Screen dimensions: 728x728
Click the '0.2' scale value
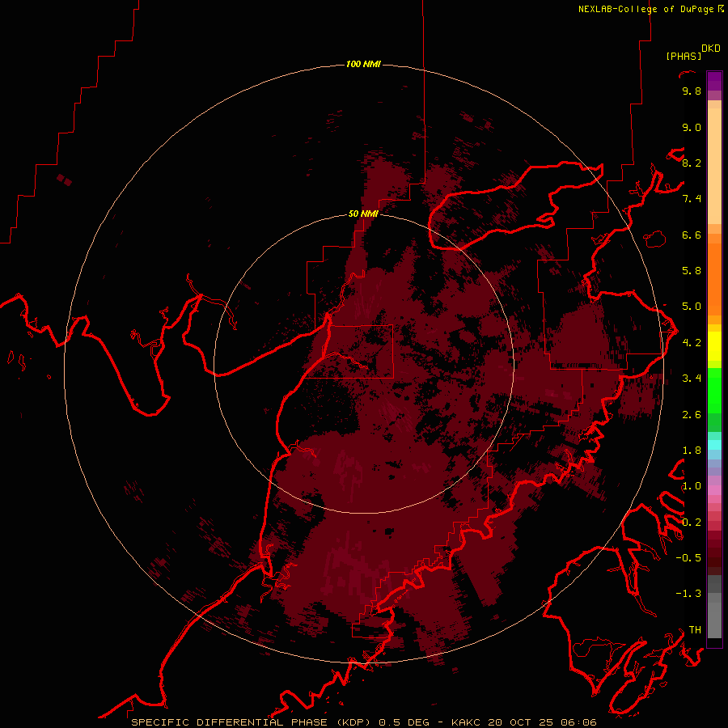point(692,522)
